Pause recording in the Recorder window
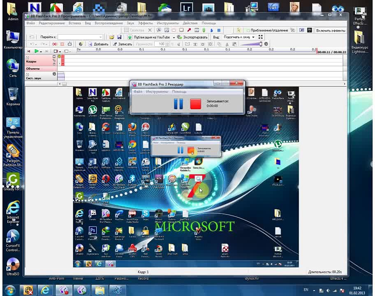375x296 pixels. point(178,104)
